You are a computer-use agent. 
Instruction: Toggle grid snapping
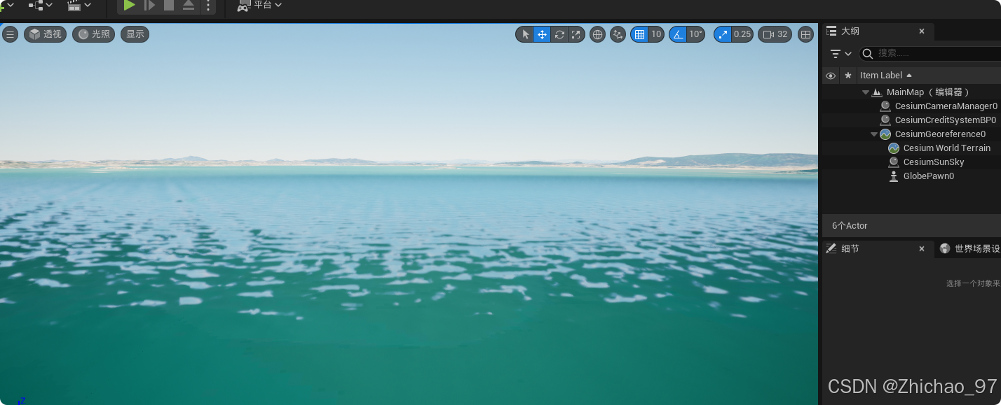[639, 34]
